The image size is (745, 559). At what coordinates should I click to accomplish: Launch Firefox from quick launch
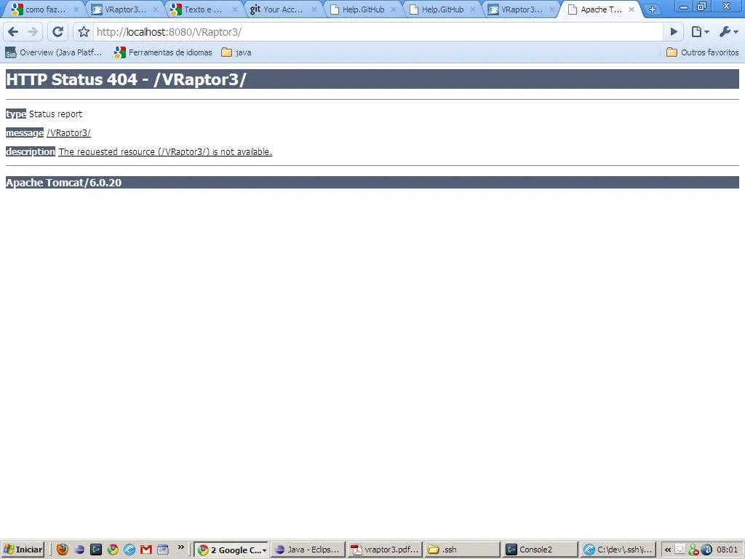coord(63,550)
